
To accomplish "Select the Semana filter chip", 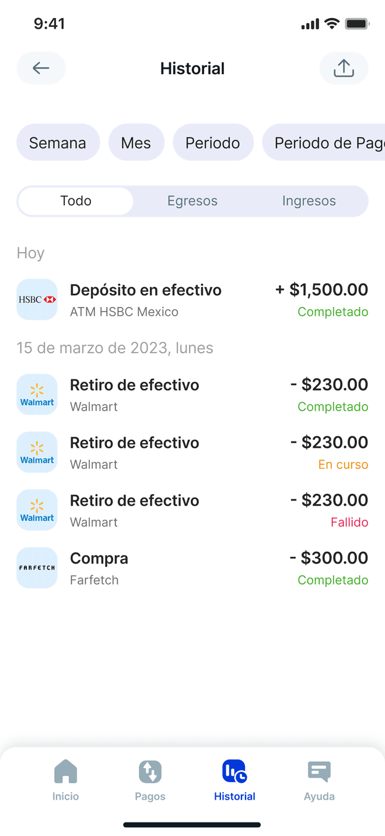I will click(x=58, y=143).
